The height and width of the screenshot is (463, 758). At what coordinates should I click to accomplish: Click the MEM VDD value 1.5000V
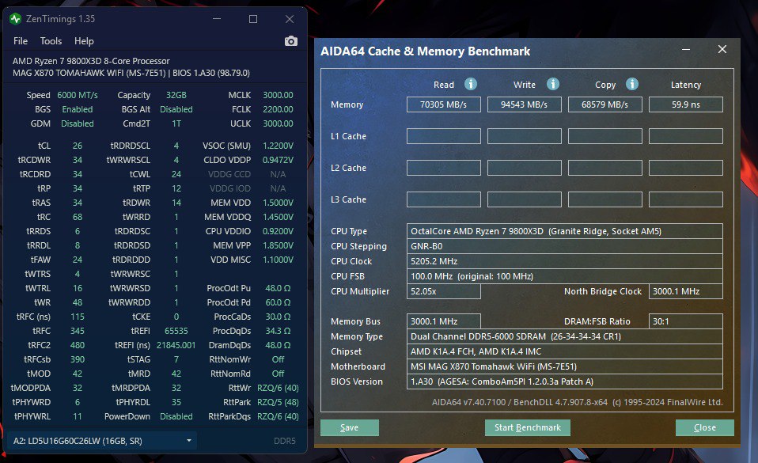[278, 203]
